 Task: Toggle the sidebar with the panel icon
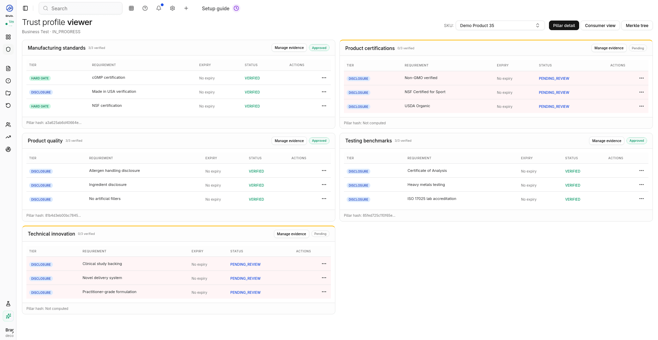pos(25,8)
